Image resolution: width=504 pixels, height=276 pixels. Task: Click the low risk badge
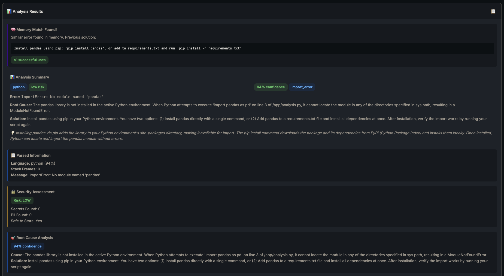coord(38,87)
